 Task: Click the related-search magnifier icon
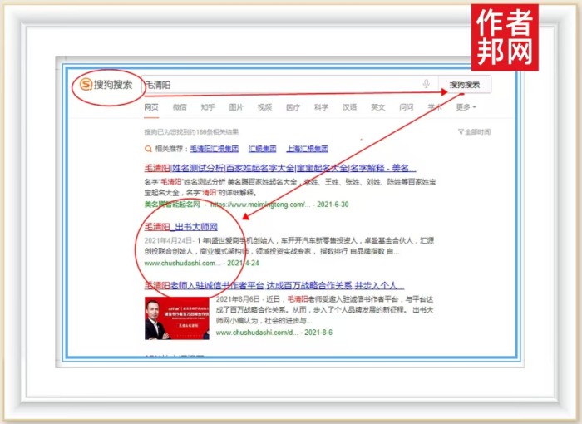point(147,150)
